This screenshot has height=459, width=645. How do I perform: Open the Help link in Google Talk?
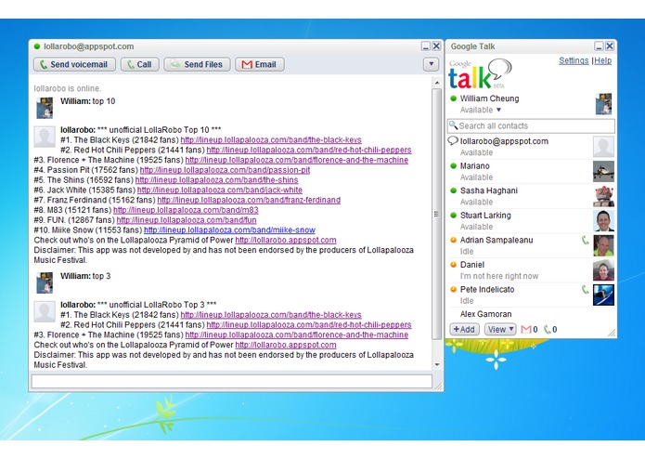[602, 60]
